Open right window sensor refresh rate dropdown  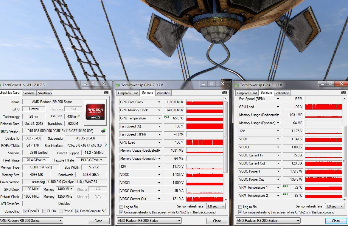pos(335,206)
